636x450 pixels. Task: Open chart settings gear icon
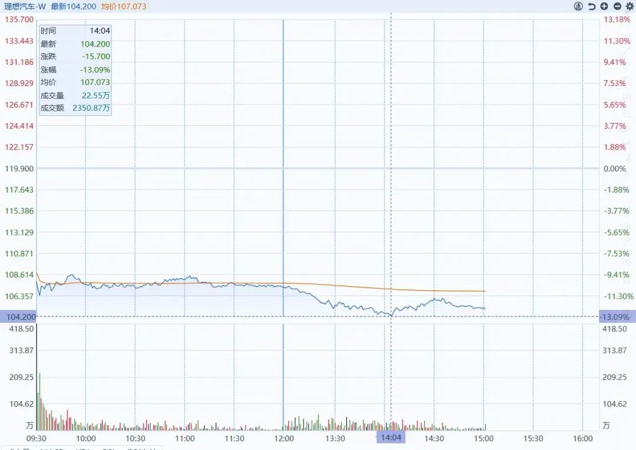[x=630, y=6]
